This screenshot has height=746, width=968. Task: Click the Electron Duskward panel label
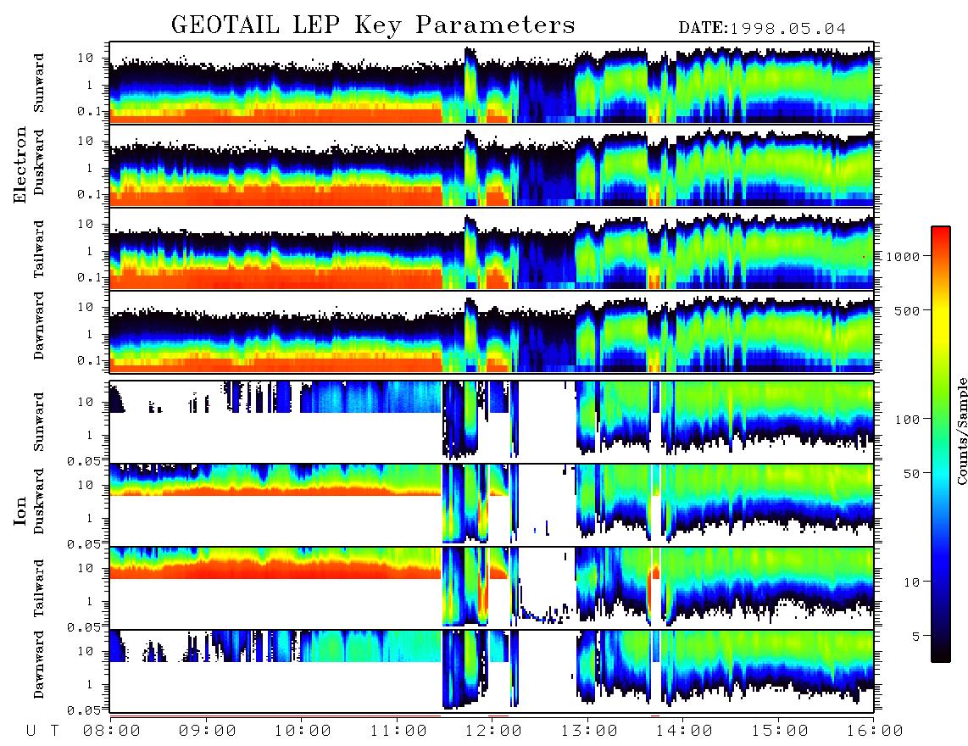coord(39,162)
